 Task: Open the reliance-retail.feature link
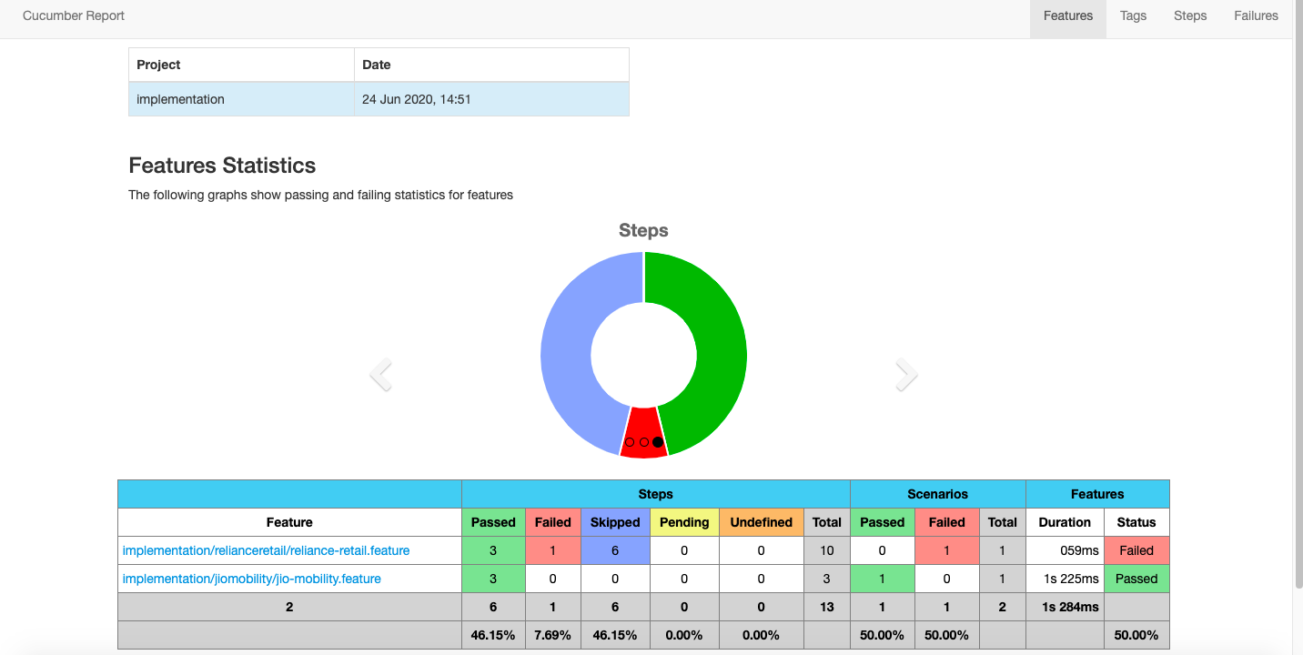[266, 550]
